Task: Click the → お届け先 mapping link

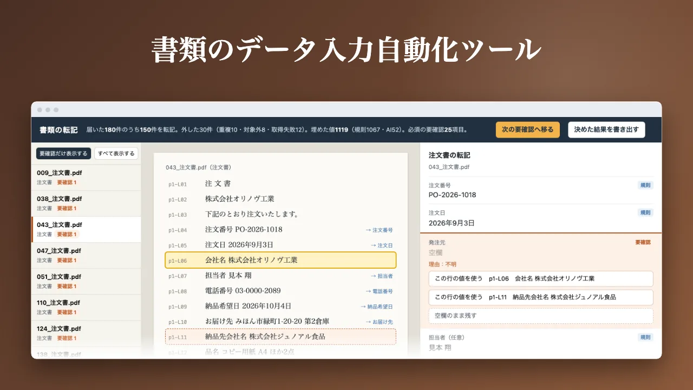Action: (379, 322)
